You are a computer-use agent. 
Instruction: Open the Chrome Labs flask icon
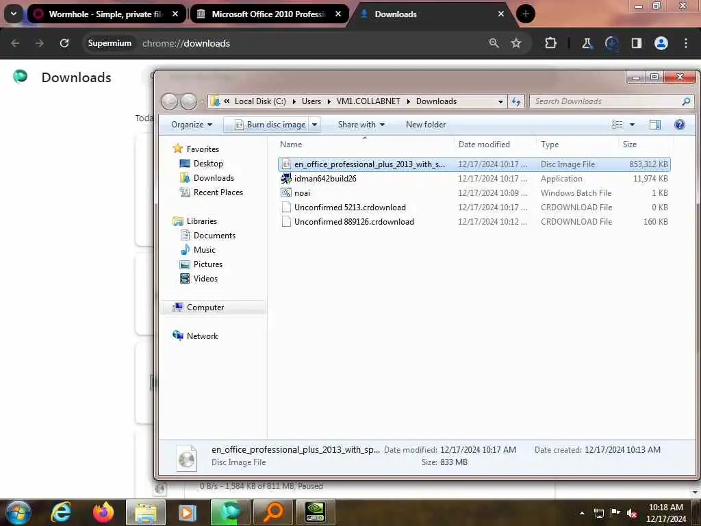pos(587,43)
